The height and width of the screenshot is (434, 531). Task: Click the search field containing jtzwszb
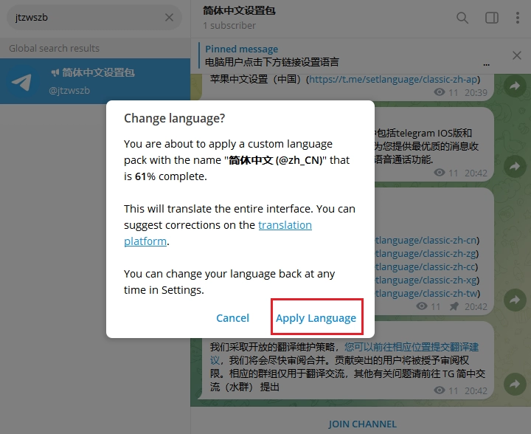point(85,18)
